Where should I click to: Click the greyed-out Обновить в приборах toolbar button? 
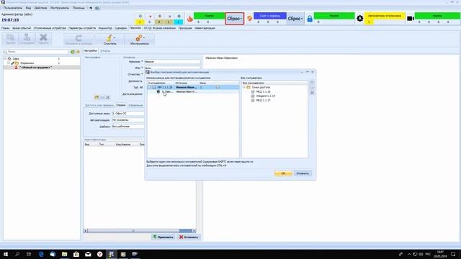pyautogui.click(x=79, y=40)
